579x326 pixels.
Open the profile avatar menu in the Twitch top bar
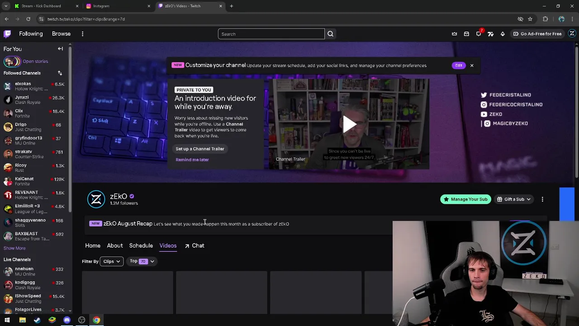pos(572,34)
